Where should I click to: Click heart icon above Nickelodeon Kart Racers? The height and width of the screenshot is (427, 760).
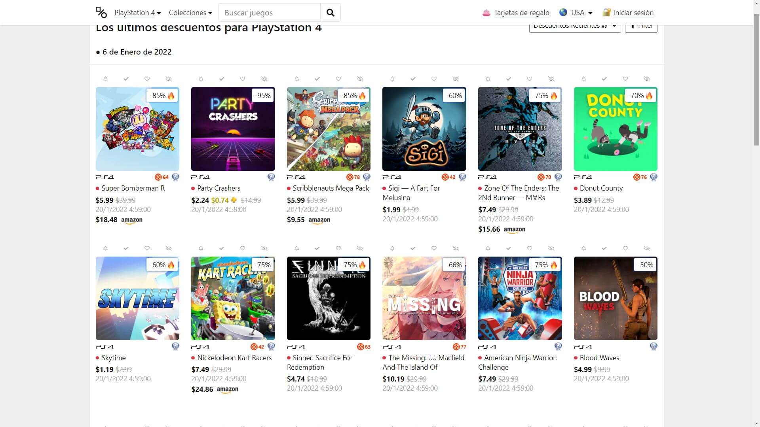click(x=243, y=248)
